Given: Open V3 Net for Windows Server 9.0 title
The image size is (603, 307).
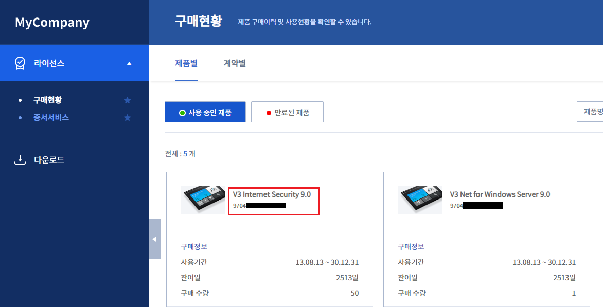Looking at the screenshot, I should pyautogui.click(x=500, y=195).
